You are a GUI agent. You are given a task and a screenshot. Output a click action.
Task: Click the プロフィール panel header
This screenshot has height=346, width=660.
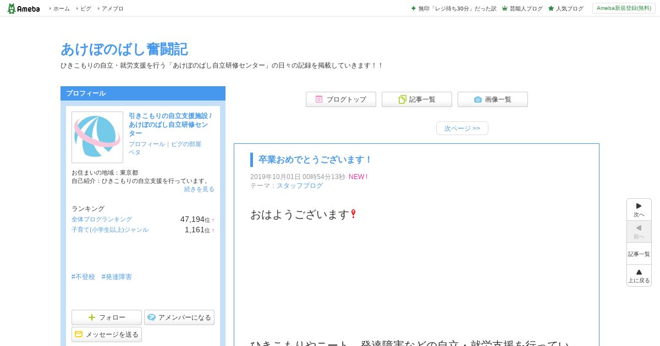[143, 93]
